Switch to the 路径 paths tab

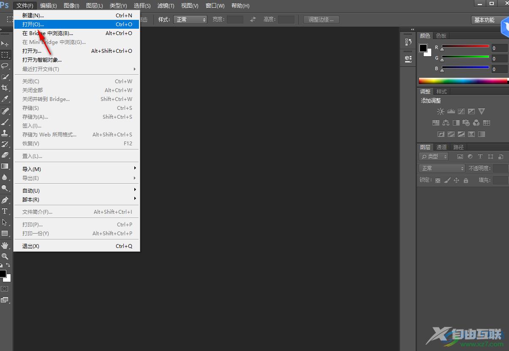pos(458,147)
